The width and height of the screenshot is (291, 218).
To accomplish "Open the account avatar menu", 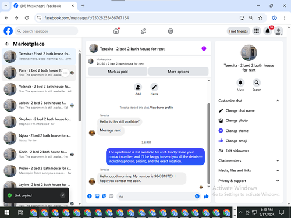I will pyautogui.click(x=278, y=31).
